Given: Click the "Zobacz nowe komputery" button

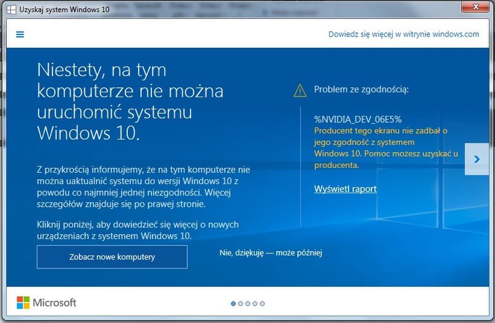Looking at the screenshot, I should 112,257.
